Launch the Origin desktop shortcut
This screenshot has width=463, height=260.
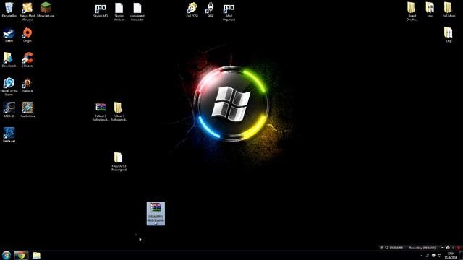click(27, 35)
